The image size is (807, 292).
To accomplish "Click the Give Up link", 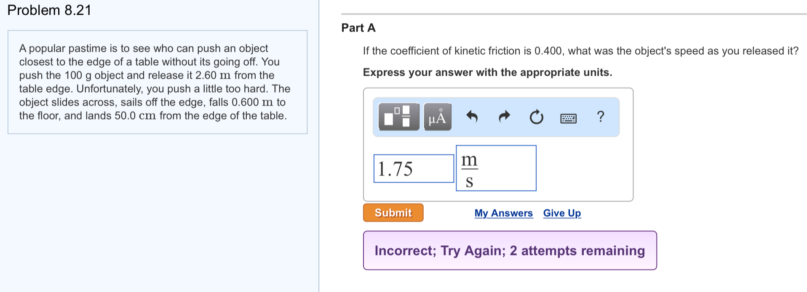I will click(x=561, y=213).
